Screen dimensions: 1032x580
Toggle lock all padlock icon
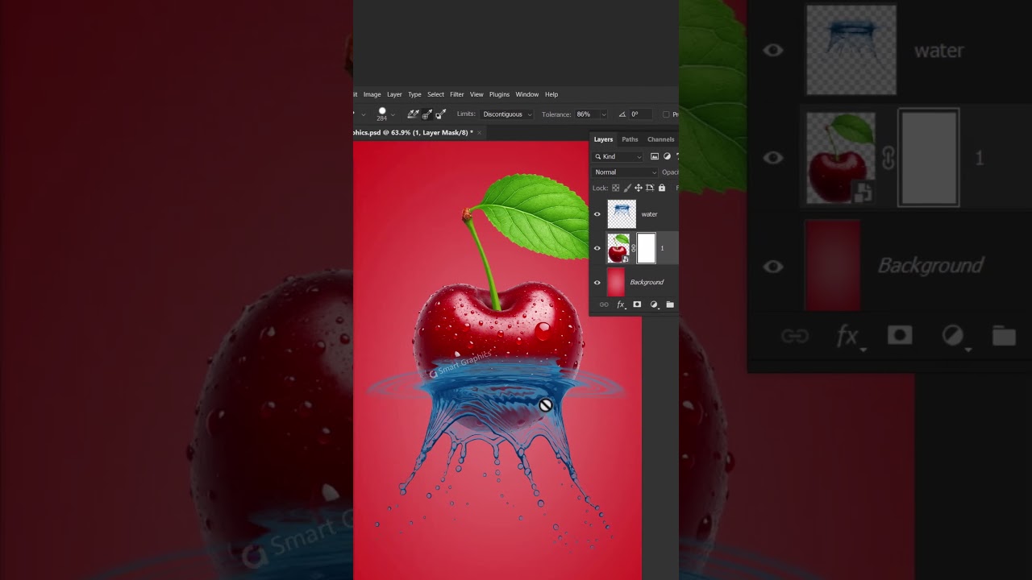point(662,188)
